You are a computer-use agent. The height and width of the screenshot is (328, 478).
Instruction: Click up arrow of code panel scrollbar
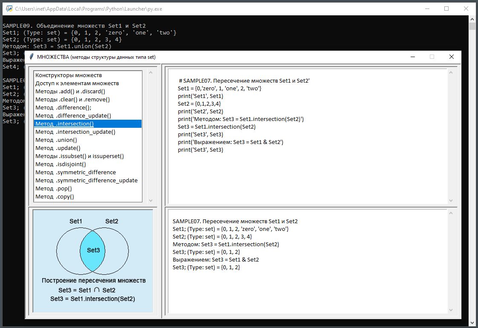click(x=451, y=72)
